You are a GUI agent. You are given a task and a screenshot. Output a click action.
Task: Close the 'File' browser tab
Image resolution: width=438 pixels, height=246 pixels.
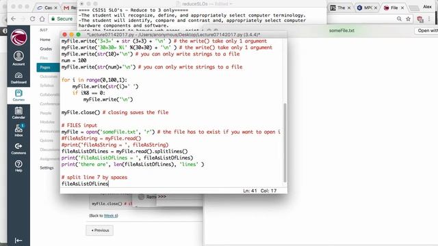402,8
